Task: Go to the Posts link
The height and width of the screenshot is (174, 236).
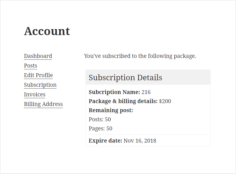Action: coord(30,66)
